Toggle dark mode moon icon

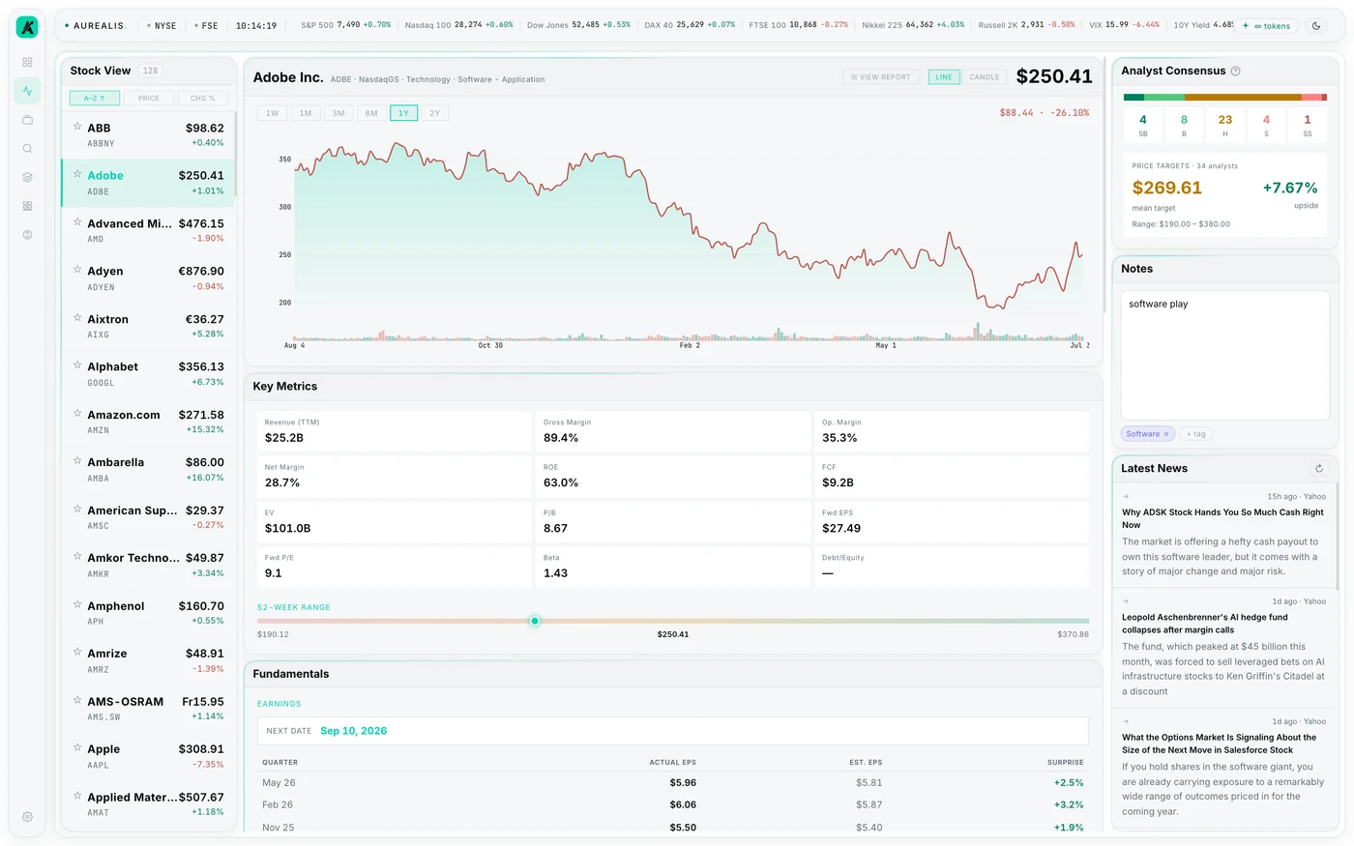[x=1316, y=26]
